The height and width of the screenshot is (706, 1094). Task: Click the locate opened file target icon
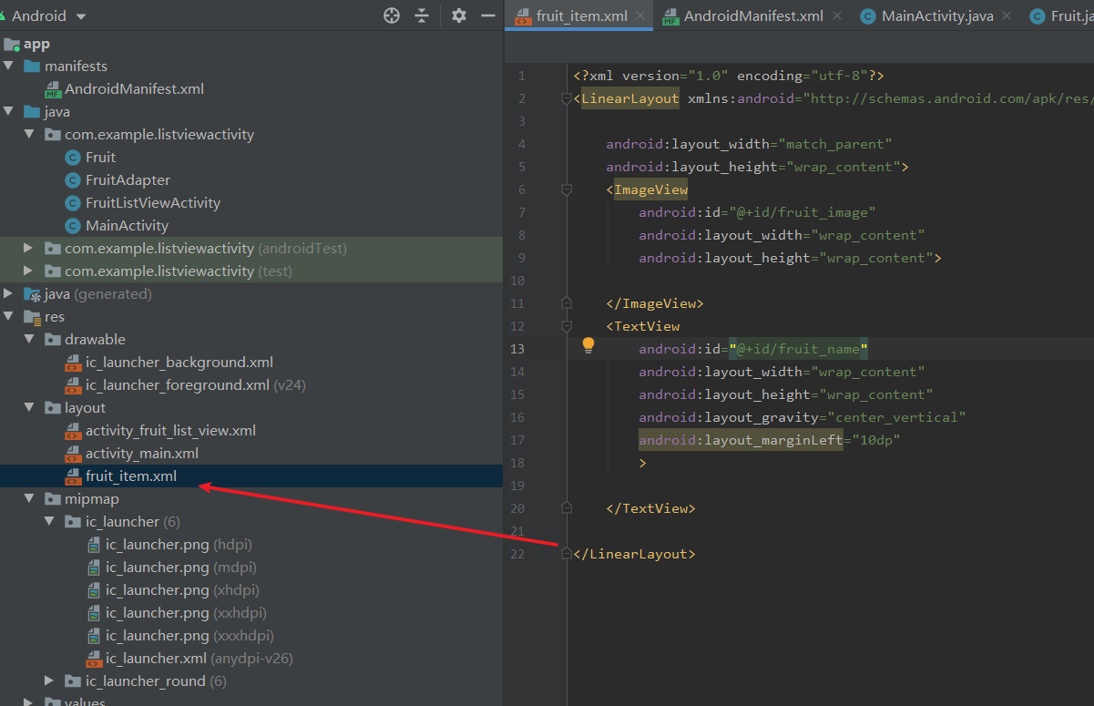pyautogui.click(x=392, y=15)
